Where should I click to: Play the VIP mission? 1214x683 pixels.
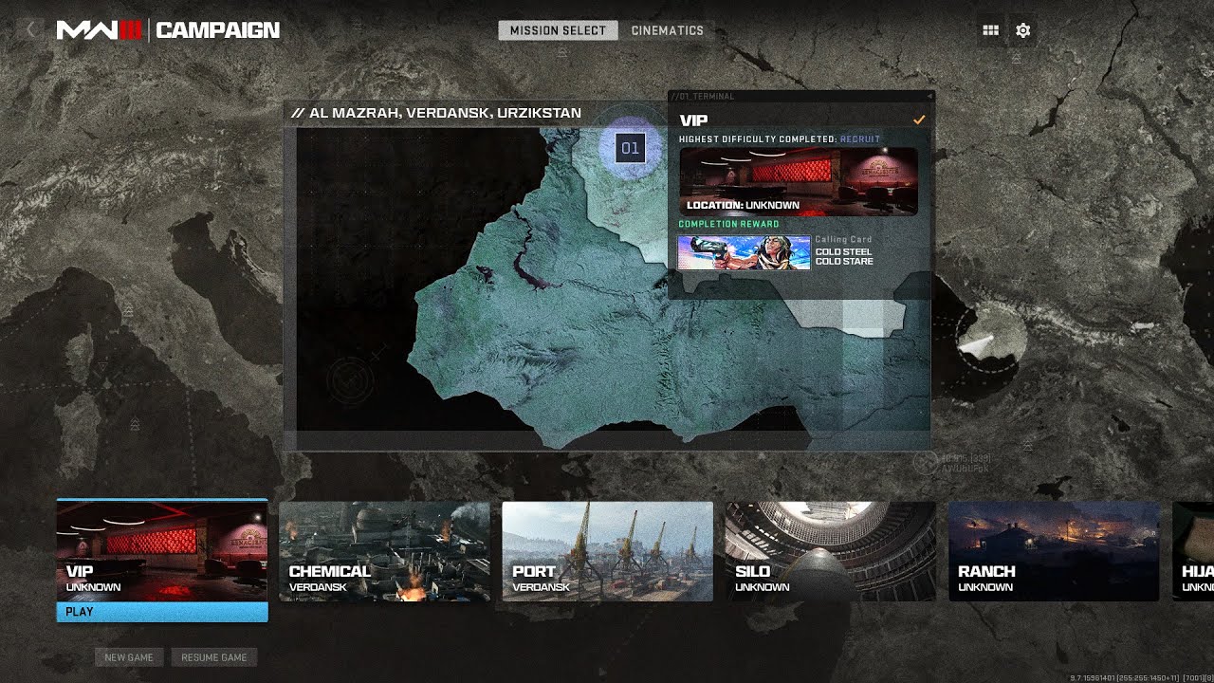(x=162, y=612)
